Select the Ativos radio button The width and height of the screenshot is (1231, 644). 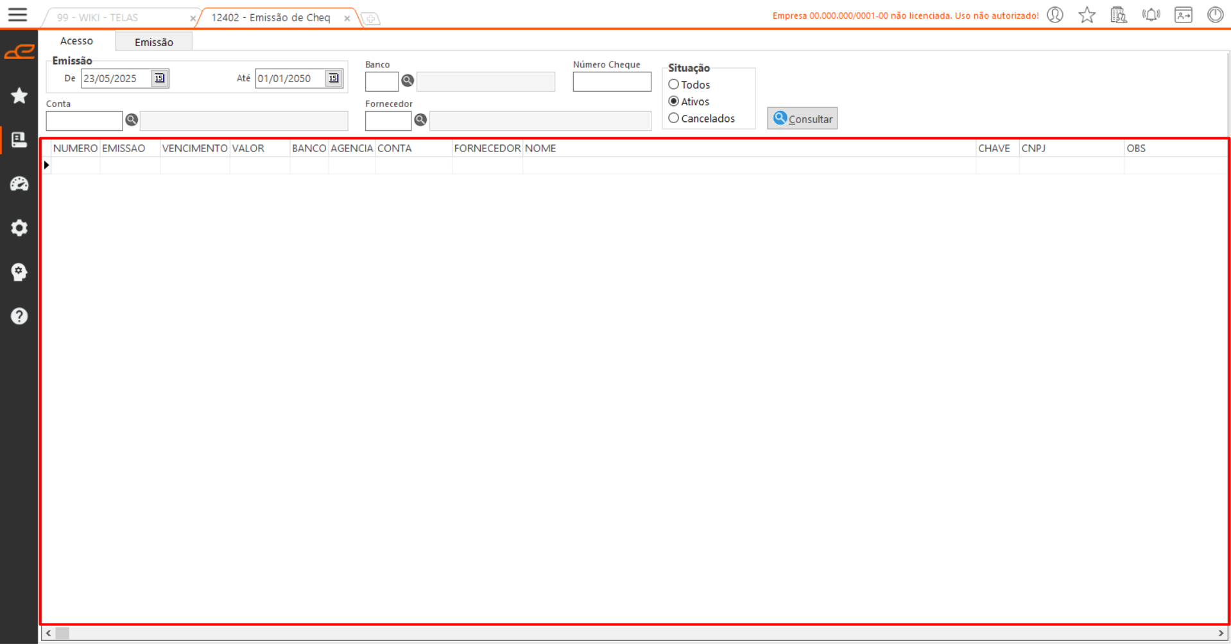[674, 101]
